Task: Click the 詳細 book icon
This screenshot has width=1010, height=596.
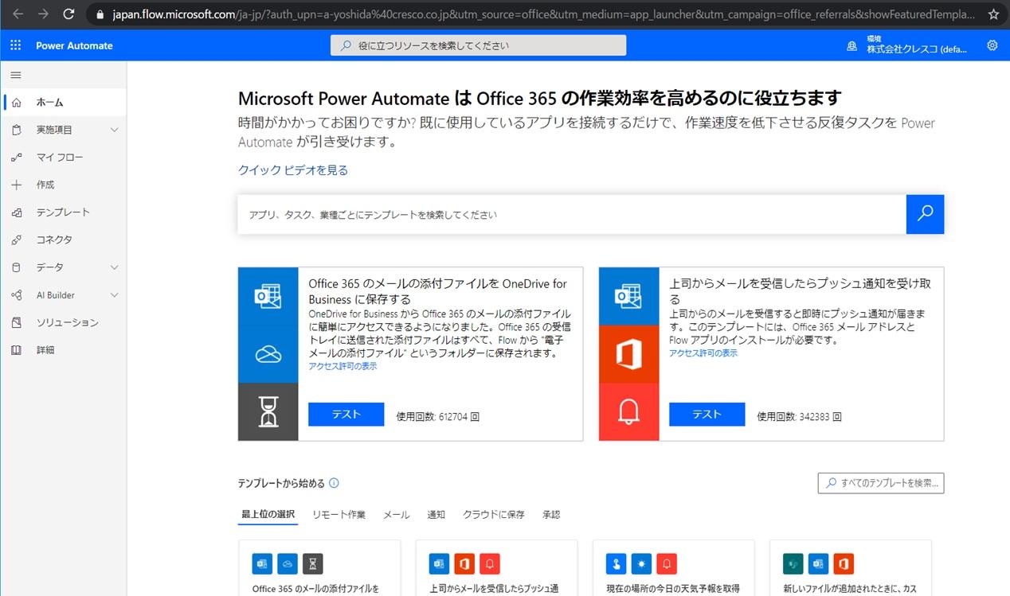Action: click(16, 350)
